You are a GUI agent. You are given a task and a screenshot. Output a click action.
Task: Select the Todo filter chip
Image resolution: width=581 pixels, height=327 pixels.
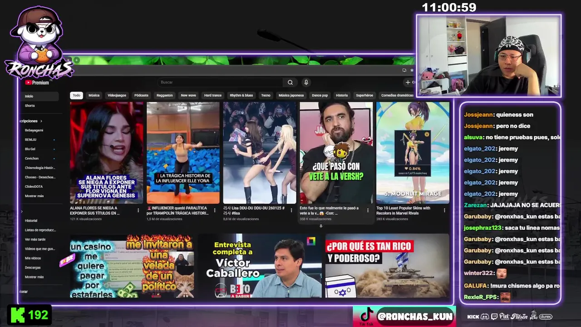click(x=76, y=95)
